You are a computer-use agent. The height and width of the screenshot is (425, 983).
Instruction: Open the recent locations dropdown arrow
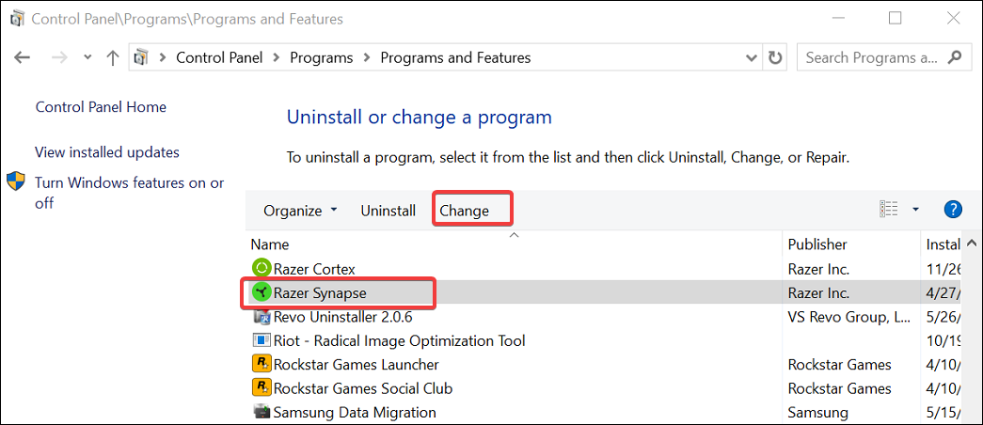tap(87, 57)
